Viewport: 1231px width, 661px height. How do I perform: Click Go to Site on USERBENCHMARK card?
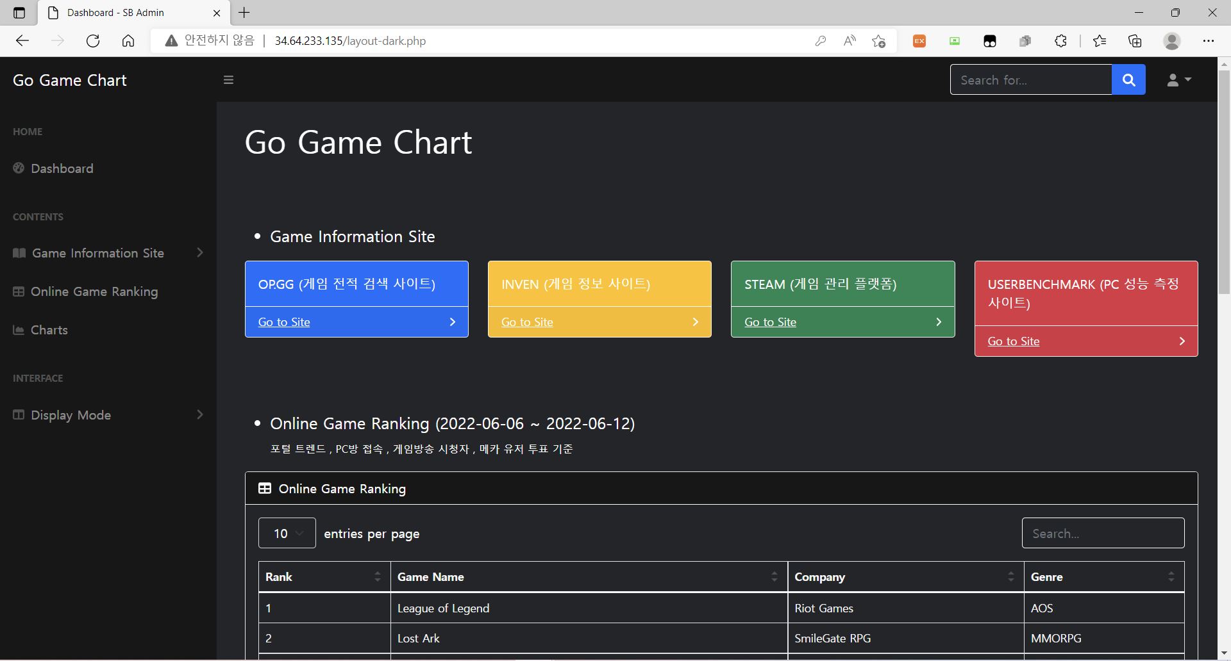(1014, 341)
